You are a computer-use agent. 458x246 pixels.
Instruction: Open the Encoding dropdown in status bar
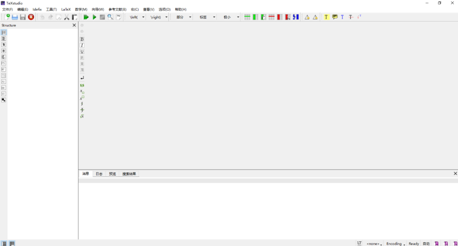coord(395,243)
